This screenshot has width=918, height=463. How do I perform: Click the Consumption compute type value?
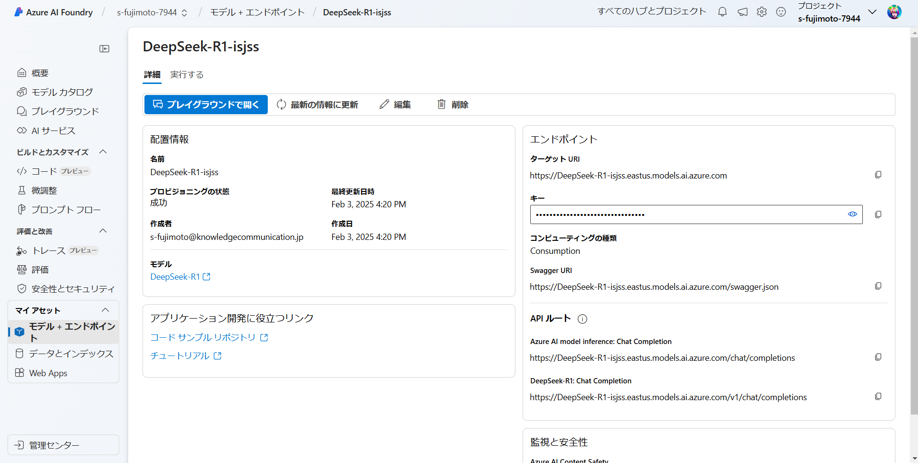point(555,251)
